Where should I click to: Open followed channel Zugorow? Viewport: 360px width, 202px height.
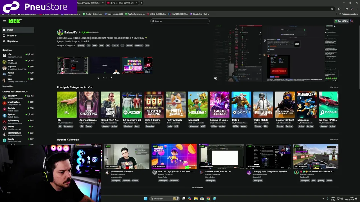coord(17,68)
